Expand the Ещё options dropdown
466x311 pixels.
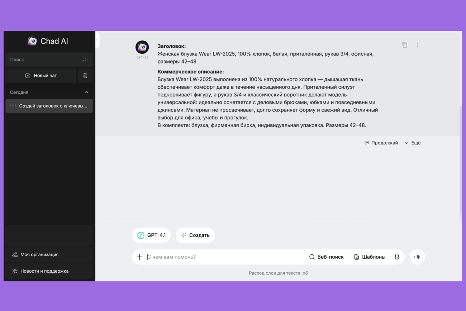413,143
